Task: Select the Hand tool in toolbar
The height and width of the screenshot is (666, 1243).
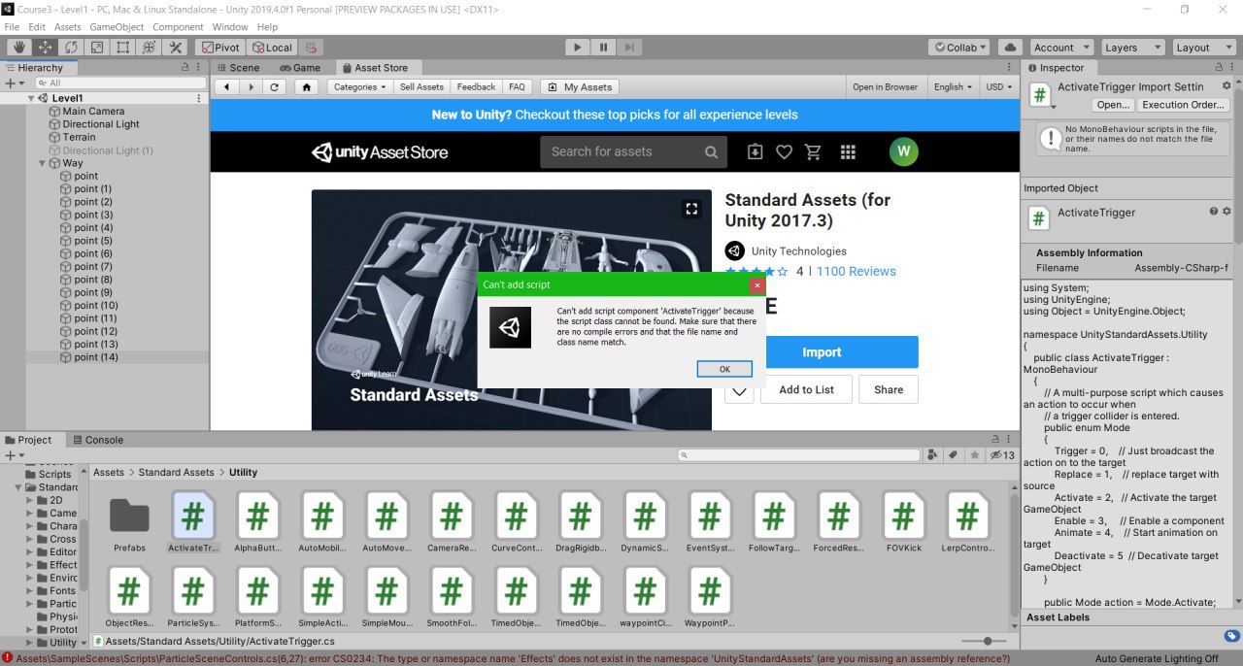Action: [18, 47]
